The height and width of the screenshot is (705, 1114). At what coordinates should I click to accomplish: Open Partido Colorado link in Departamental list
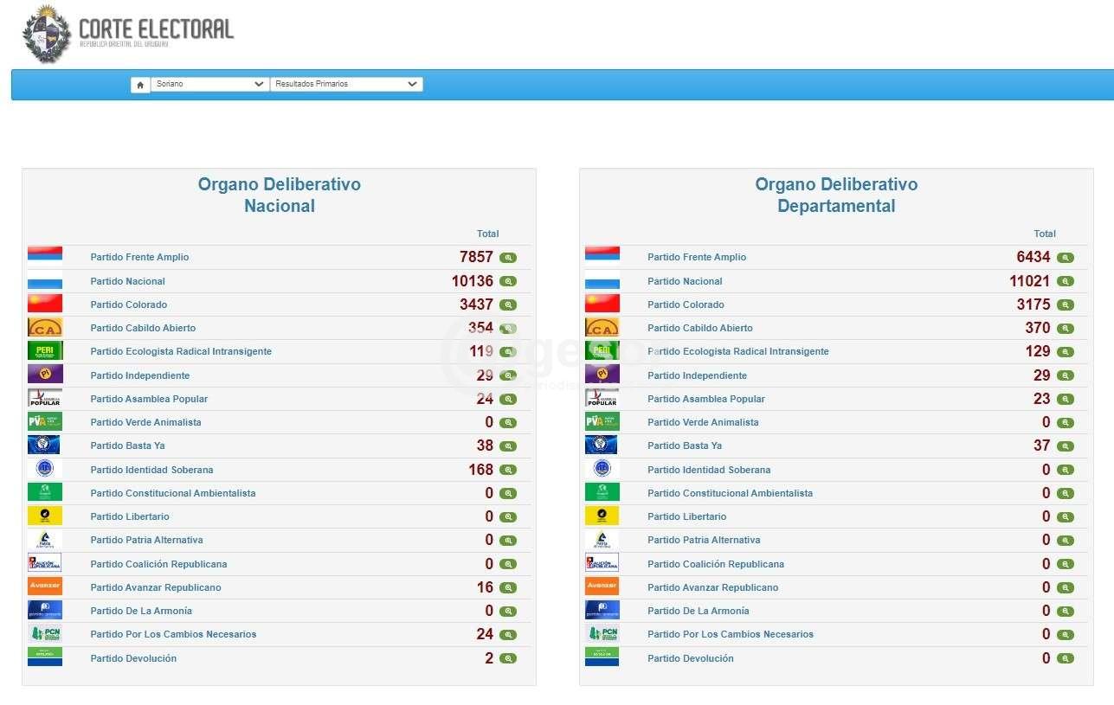coord(686,305)
